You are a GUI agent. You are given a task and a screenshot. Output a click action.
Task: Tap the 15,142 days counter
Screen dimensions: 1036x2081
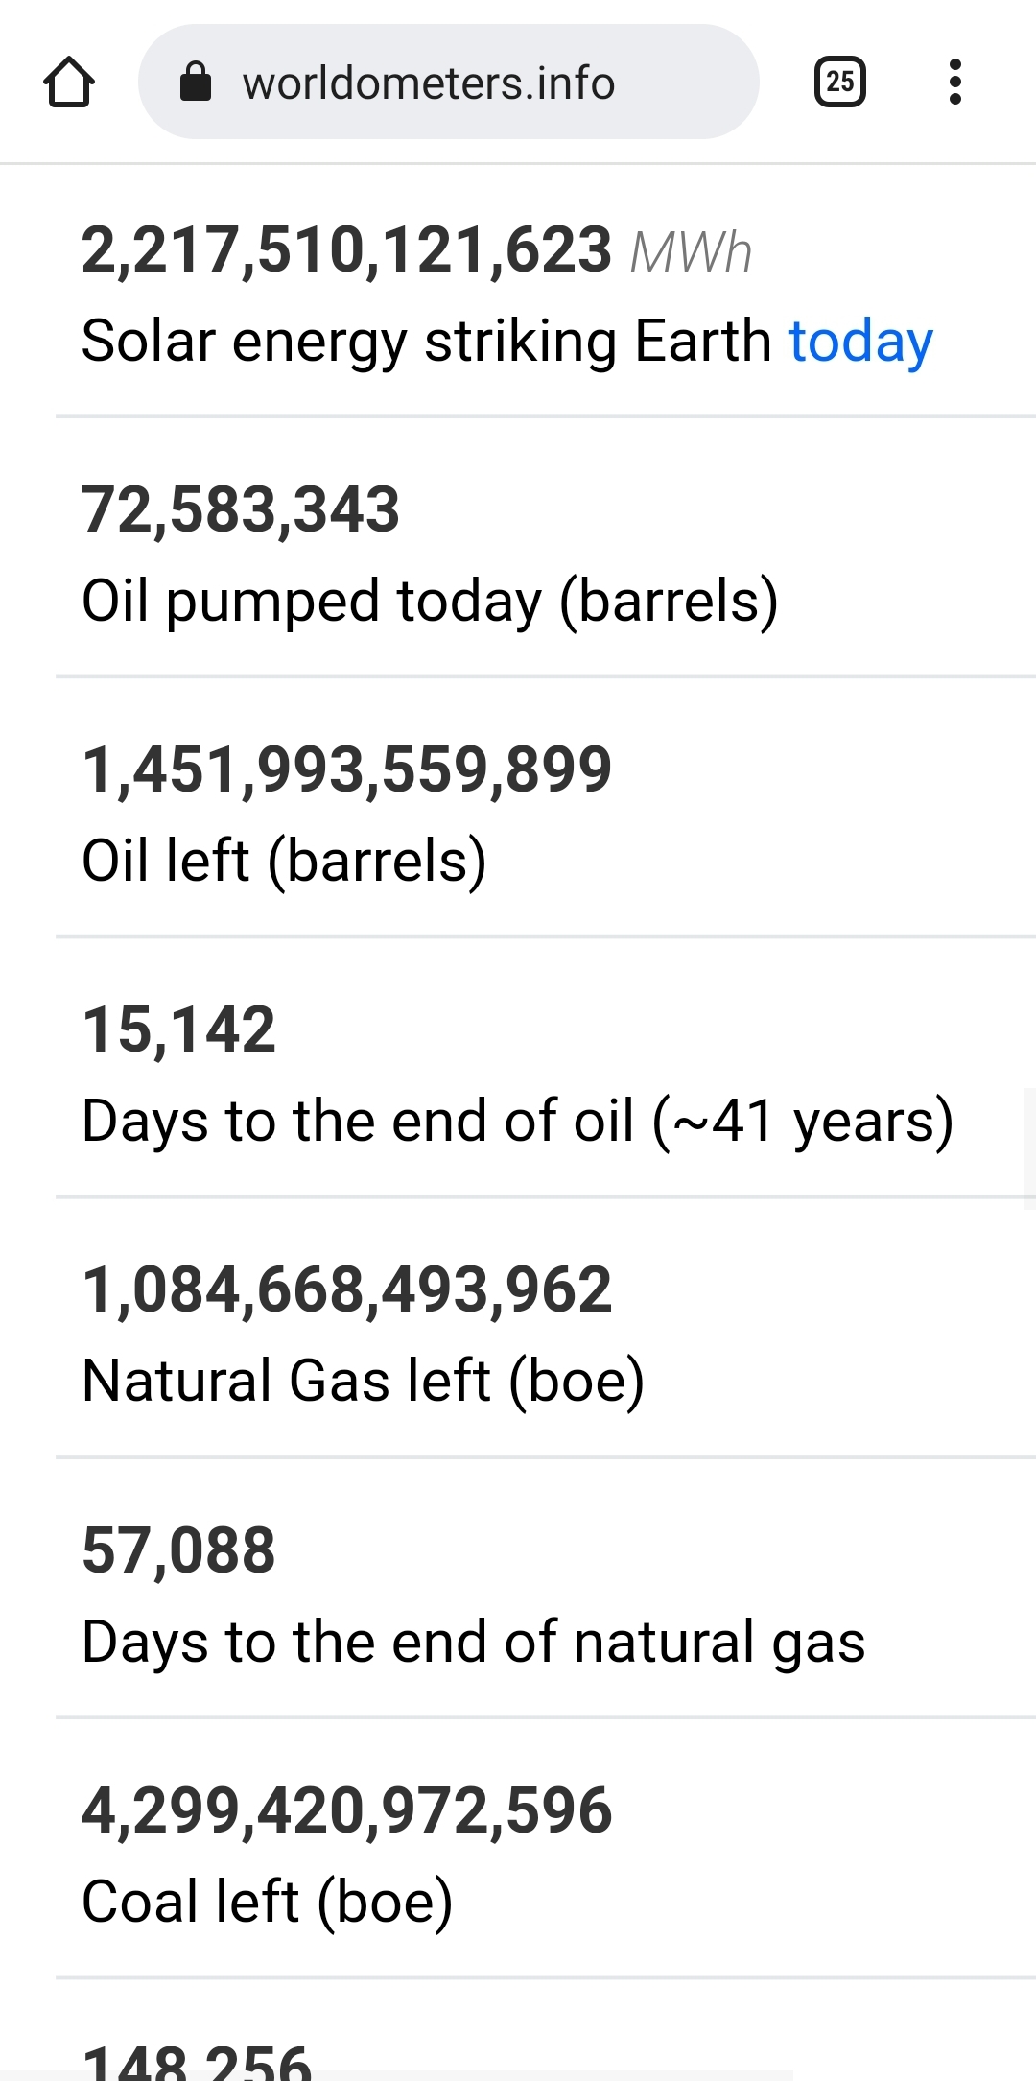click(x=179, y=1030)
